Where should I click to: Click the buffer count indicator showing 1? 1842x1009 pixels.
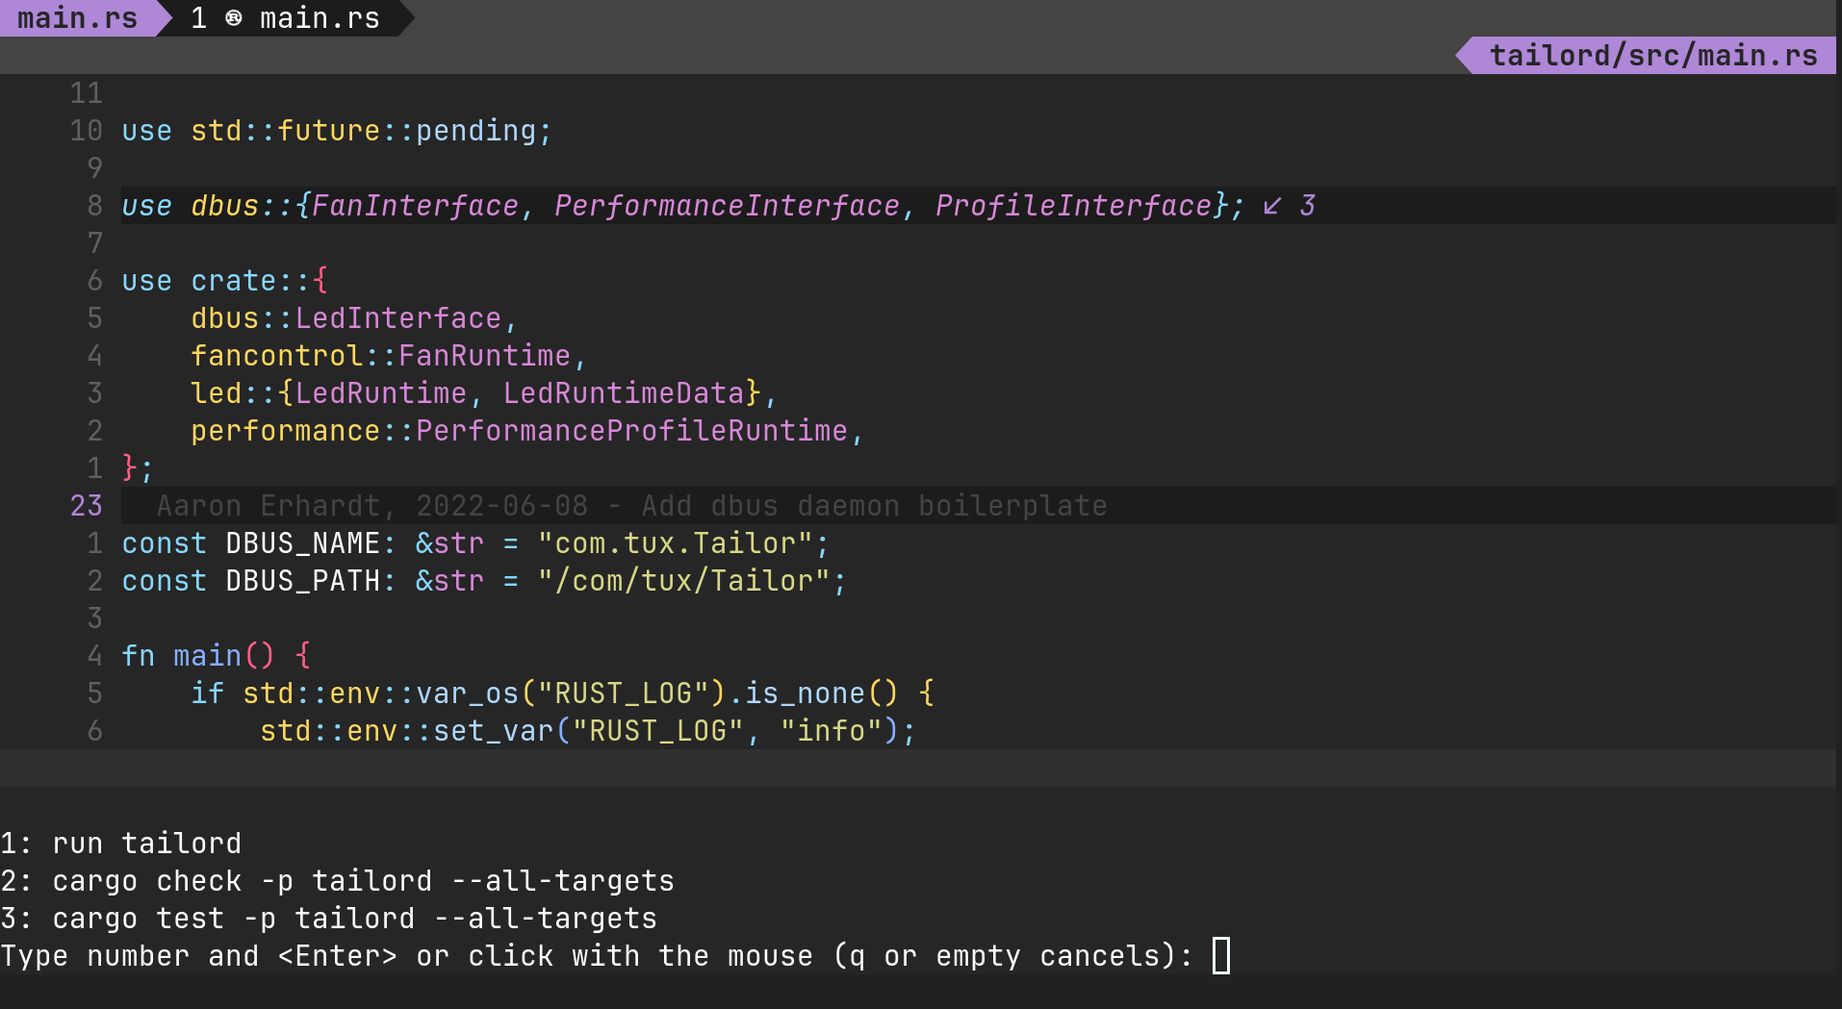pos(199,18)
